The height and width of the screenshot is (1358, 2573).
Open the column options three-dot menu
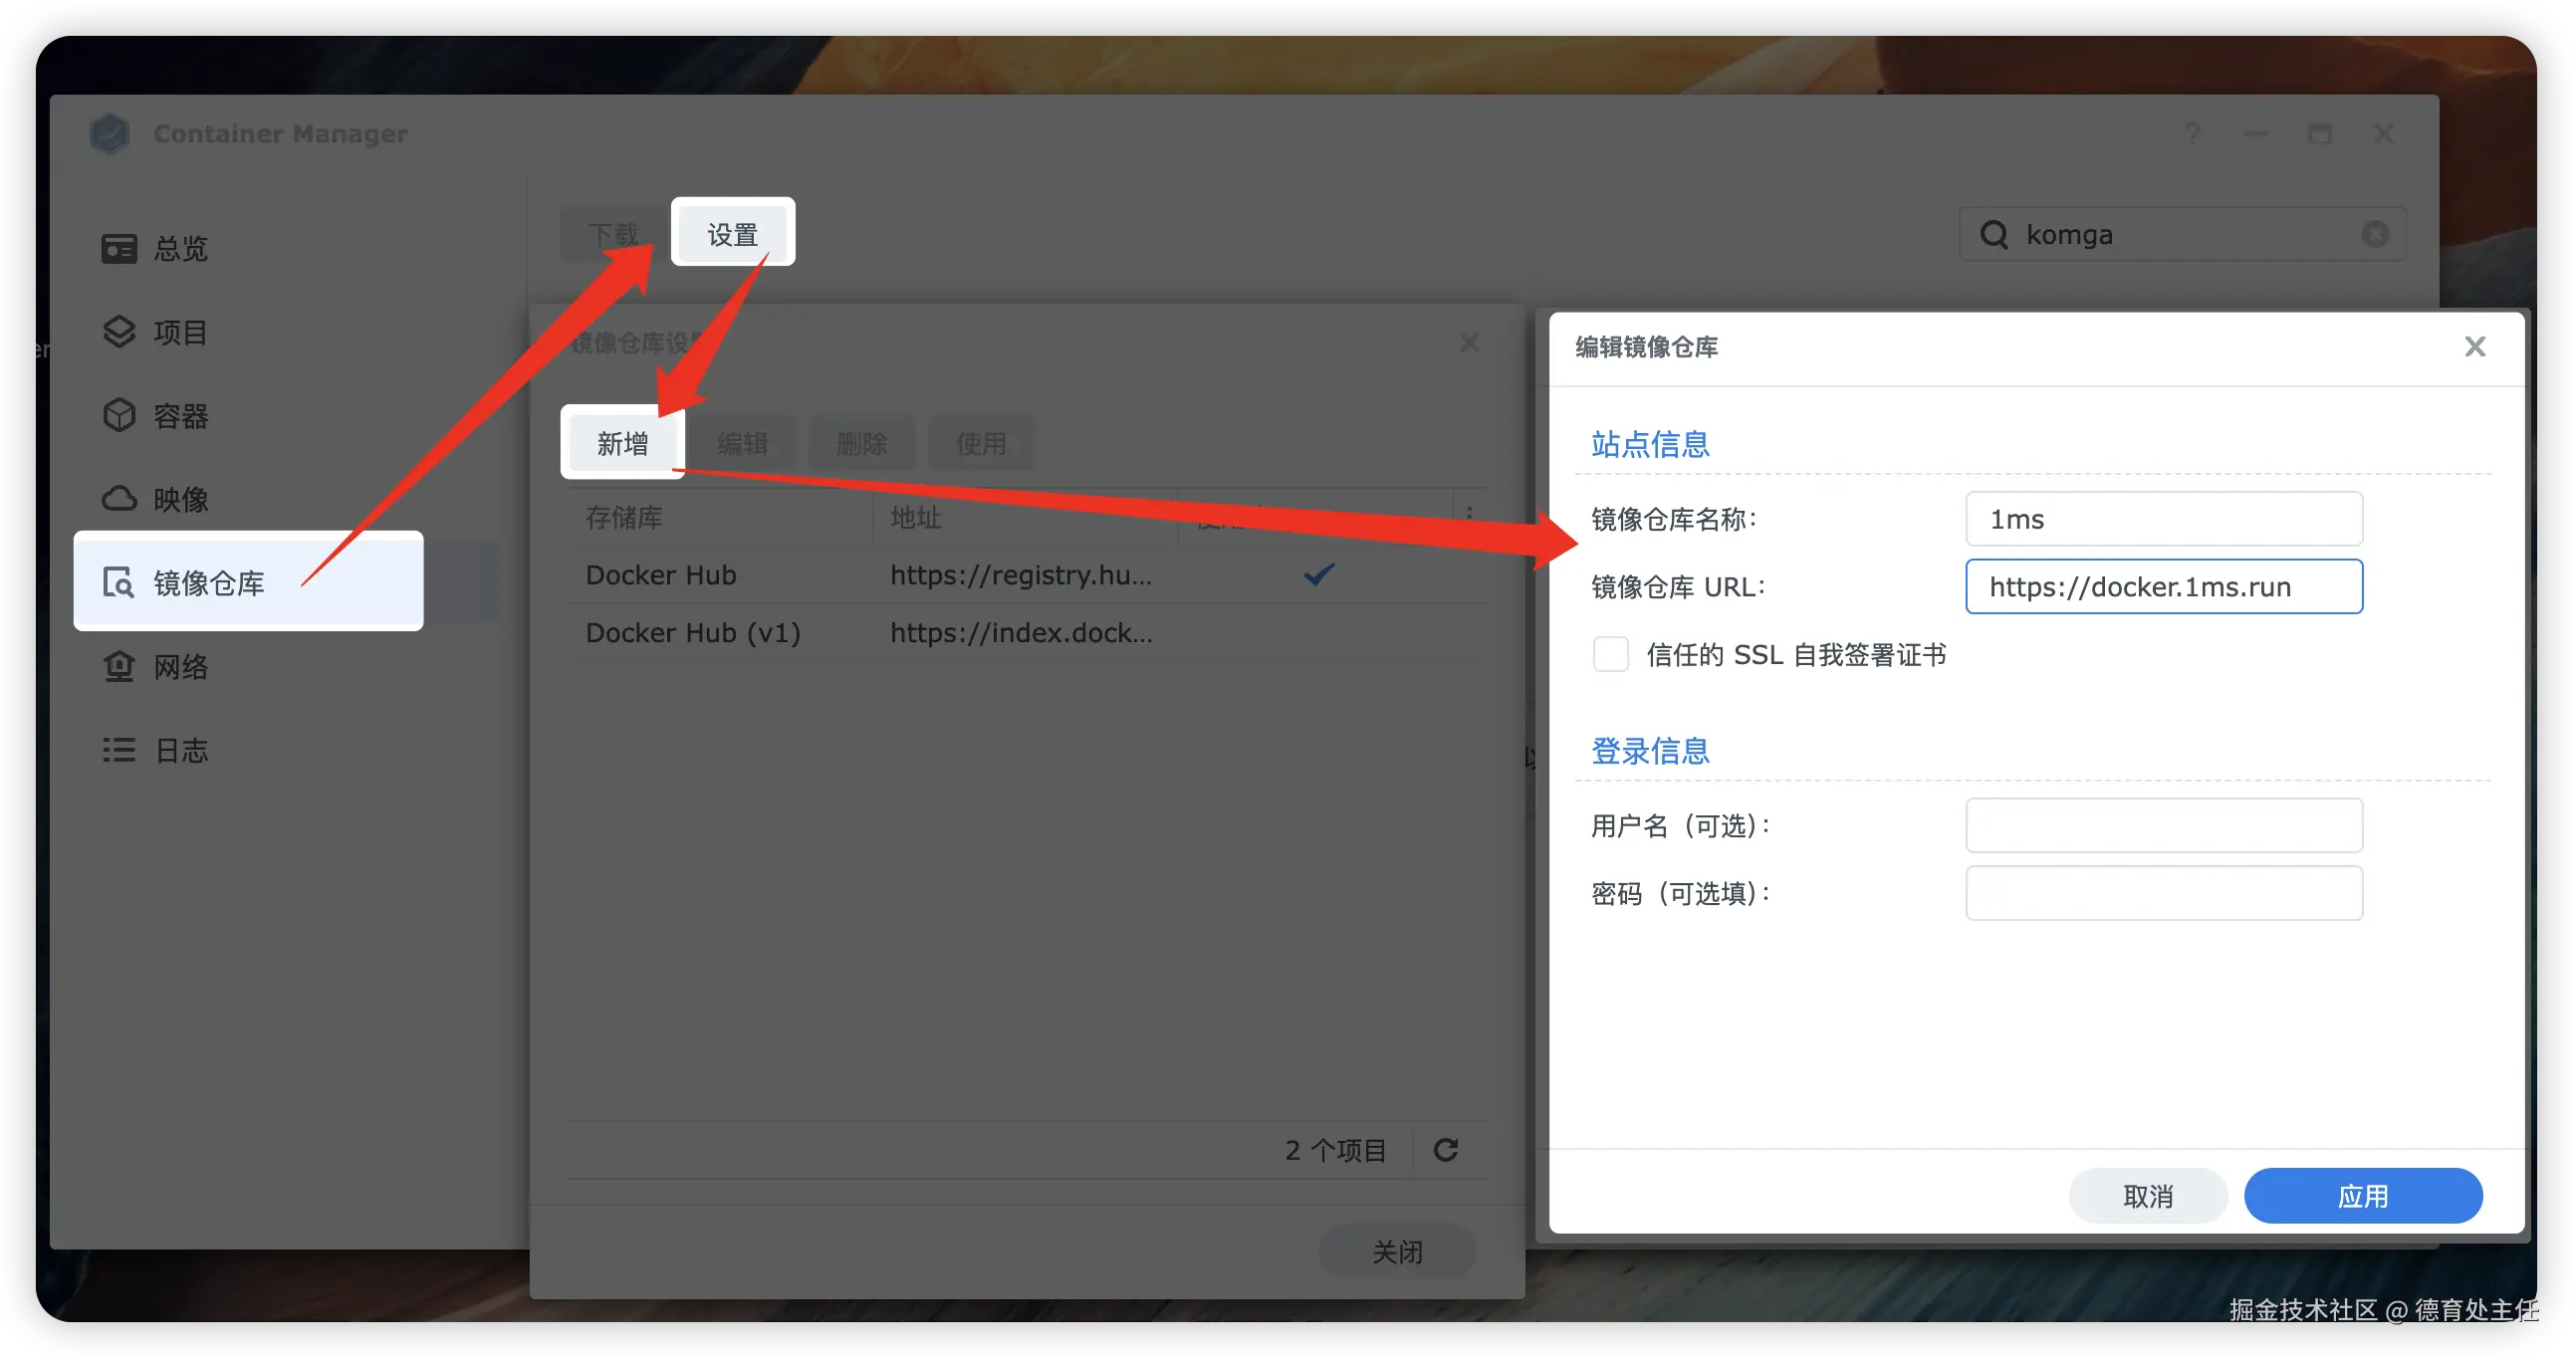tap(1470, 515)
